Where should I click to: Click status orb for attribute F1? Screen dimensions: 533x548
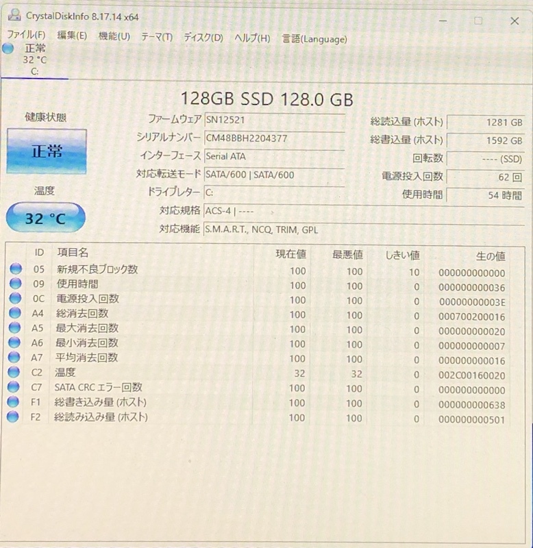point(13,401)
